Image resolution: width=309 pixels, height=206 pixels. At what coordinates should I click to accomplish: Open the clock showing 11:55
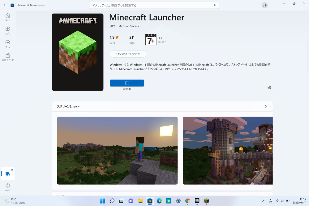point(299,201)
